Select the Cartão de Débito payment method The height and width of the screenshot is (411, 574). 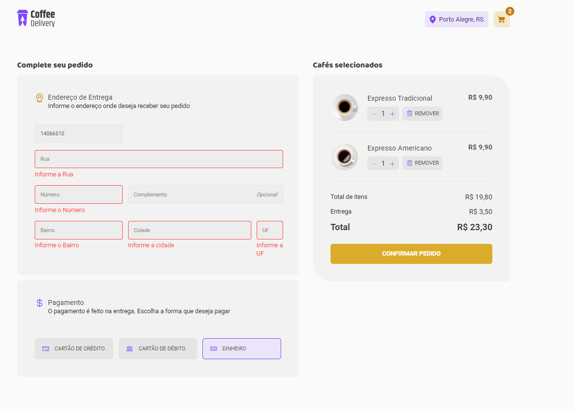[157, 348]
